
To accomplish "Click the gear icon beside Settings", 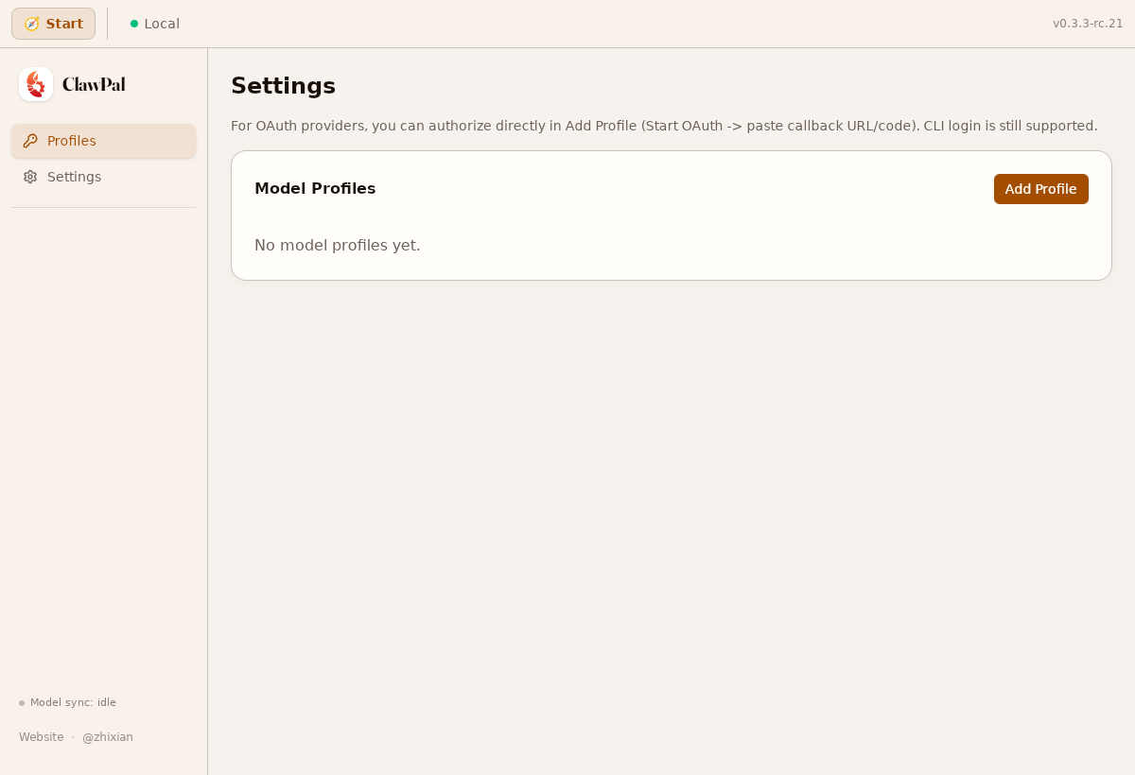I will click(30, 177).
